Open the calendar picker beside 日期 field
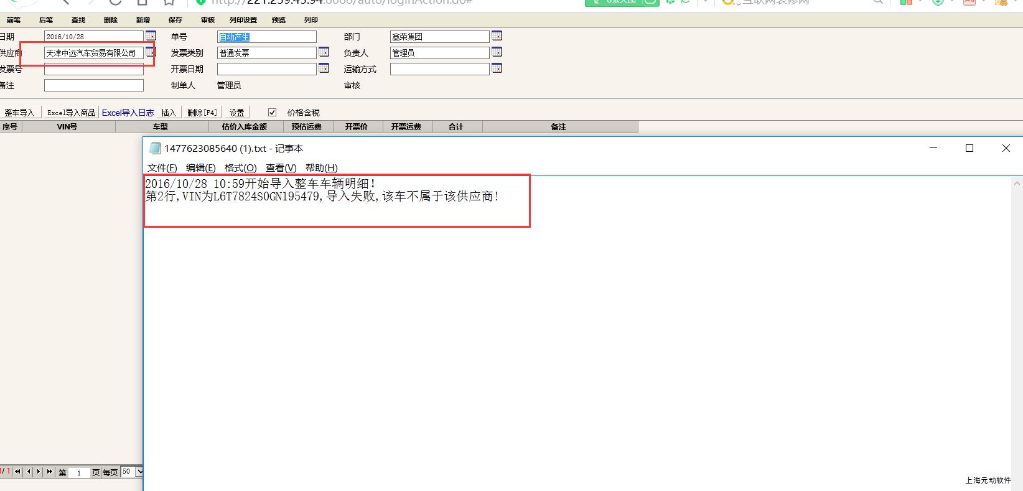 coord(151,36)
